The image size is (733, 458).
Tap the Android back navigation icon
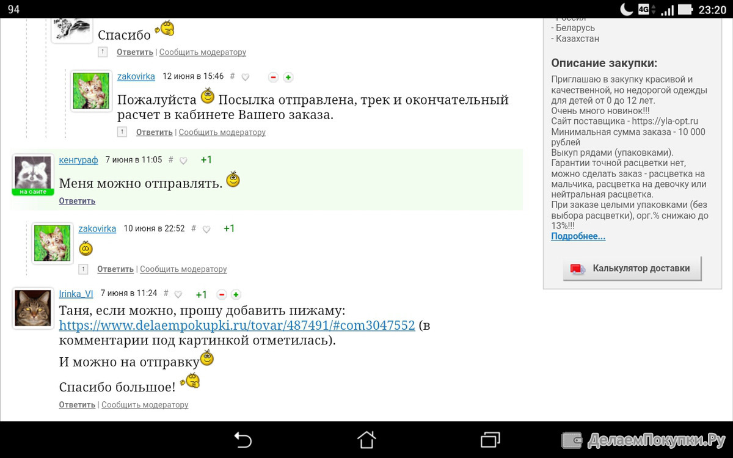coord(243,440)
